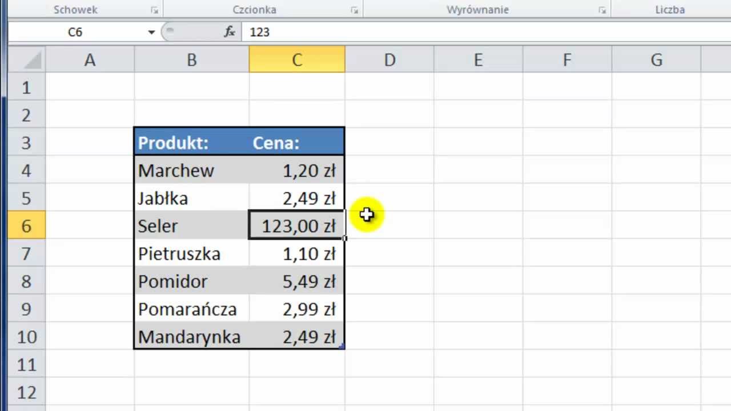The image size is (731, 411).
Task: Select the 5,49 zł price cell
Action: [297, 281]
